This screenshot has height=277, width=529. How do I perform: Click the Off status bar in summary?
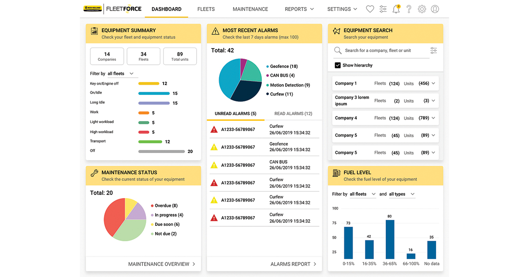[x=161, y=151]
